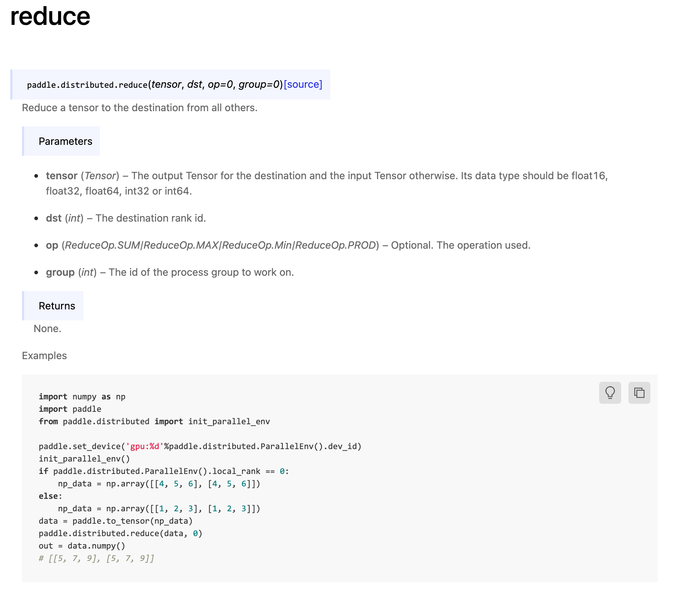This screenshot has width=673, height=591.
Task: Select the 'Returns' section label
Action: pos(57,306)
